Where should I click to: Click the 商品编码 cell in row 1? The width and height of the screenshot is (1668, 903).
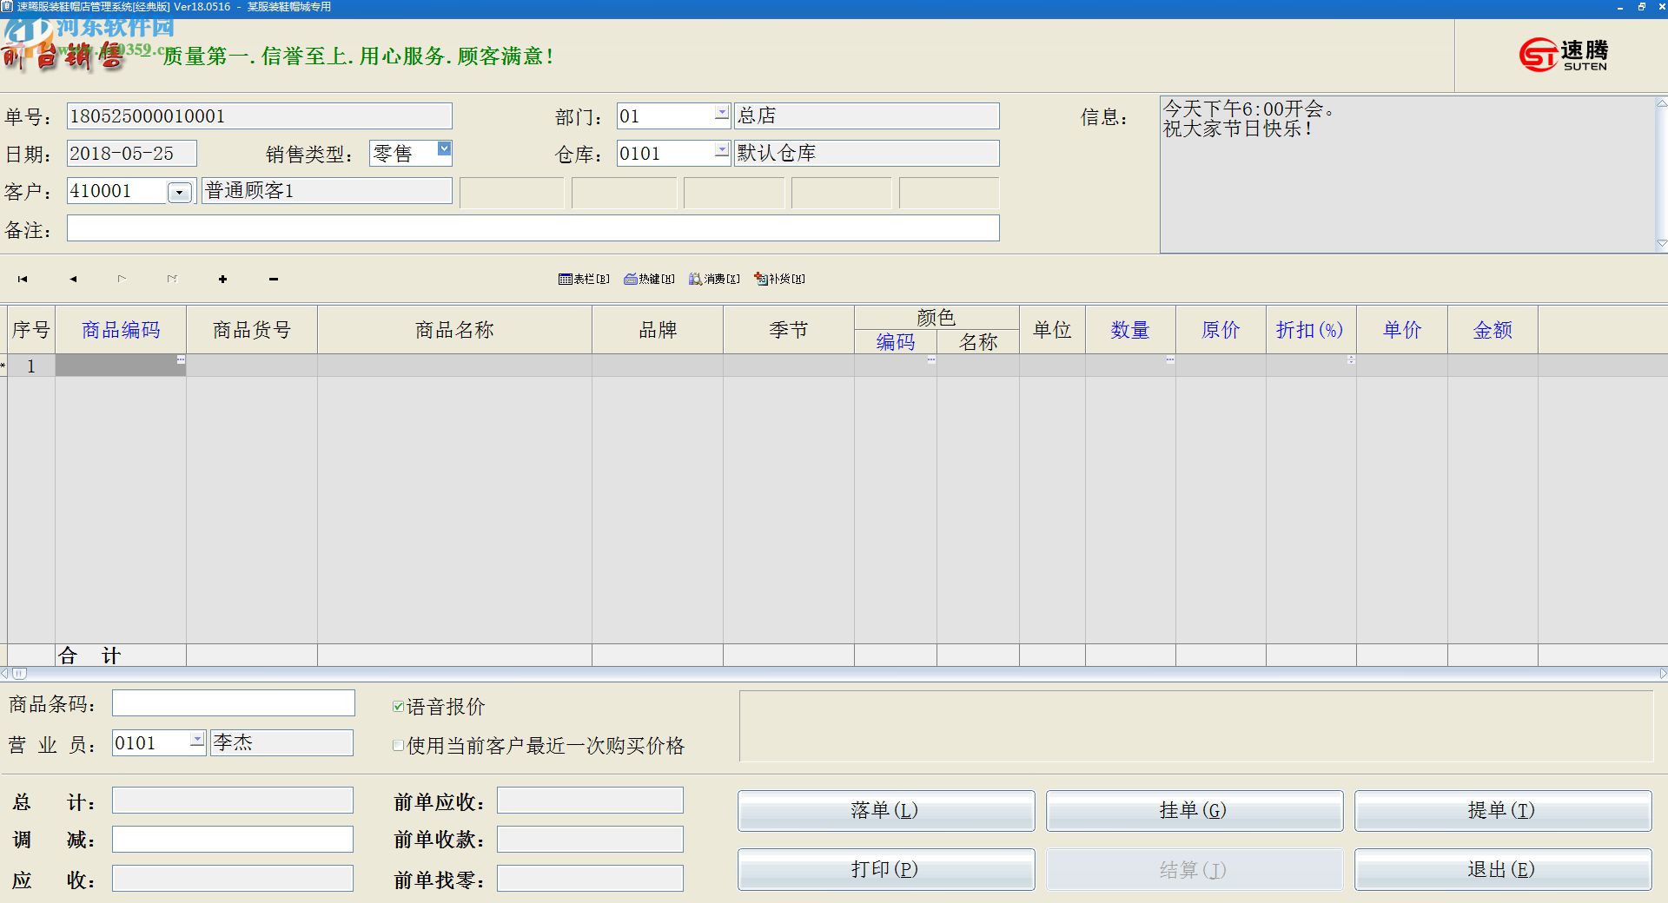pyautogui.click(x=121, y=366)
